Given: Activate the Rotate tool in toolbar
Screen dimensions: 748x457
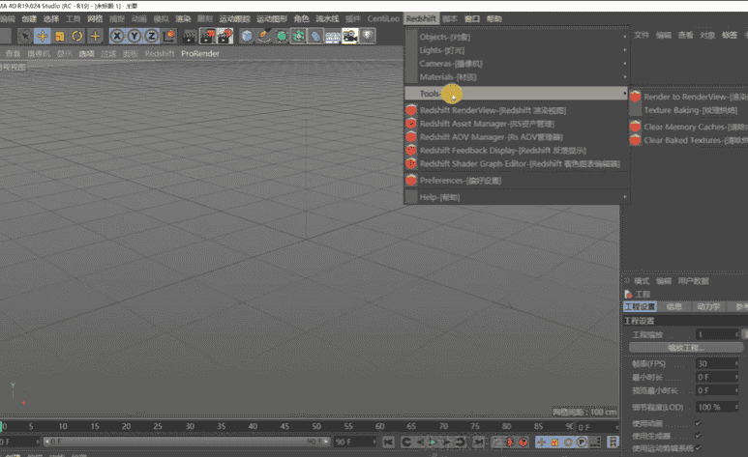Looking at the screenshot, I should click(x=76, y=36).
